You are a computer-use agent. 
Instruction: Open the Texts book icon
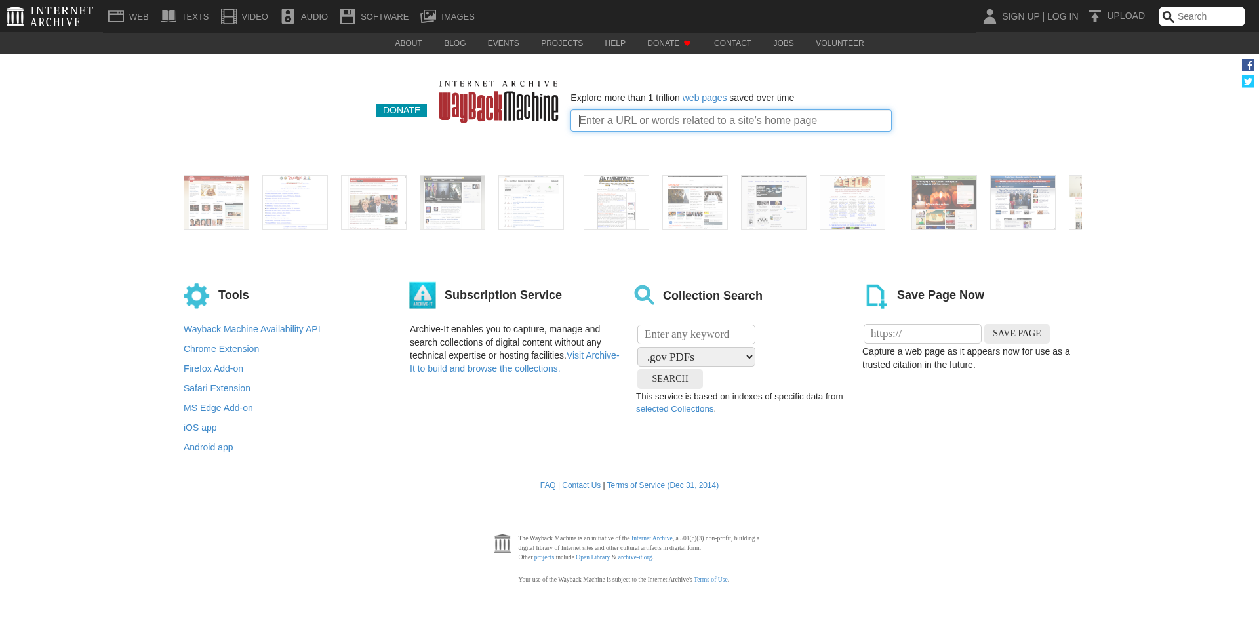(x=169, y=16)
